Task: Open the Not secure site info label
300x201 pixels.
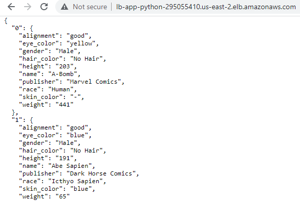Action: [90, 7]
